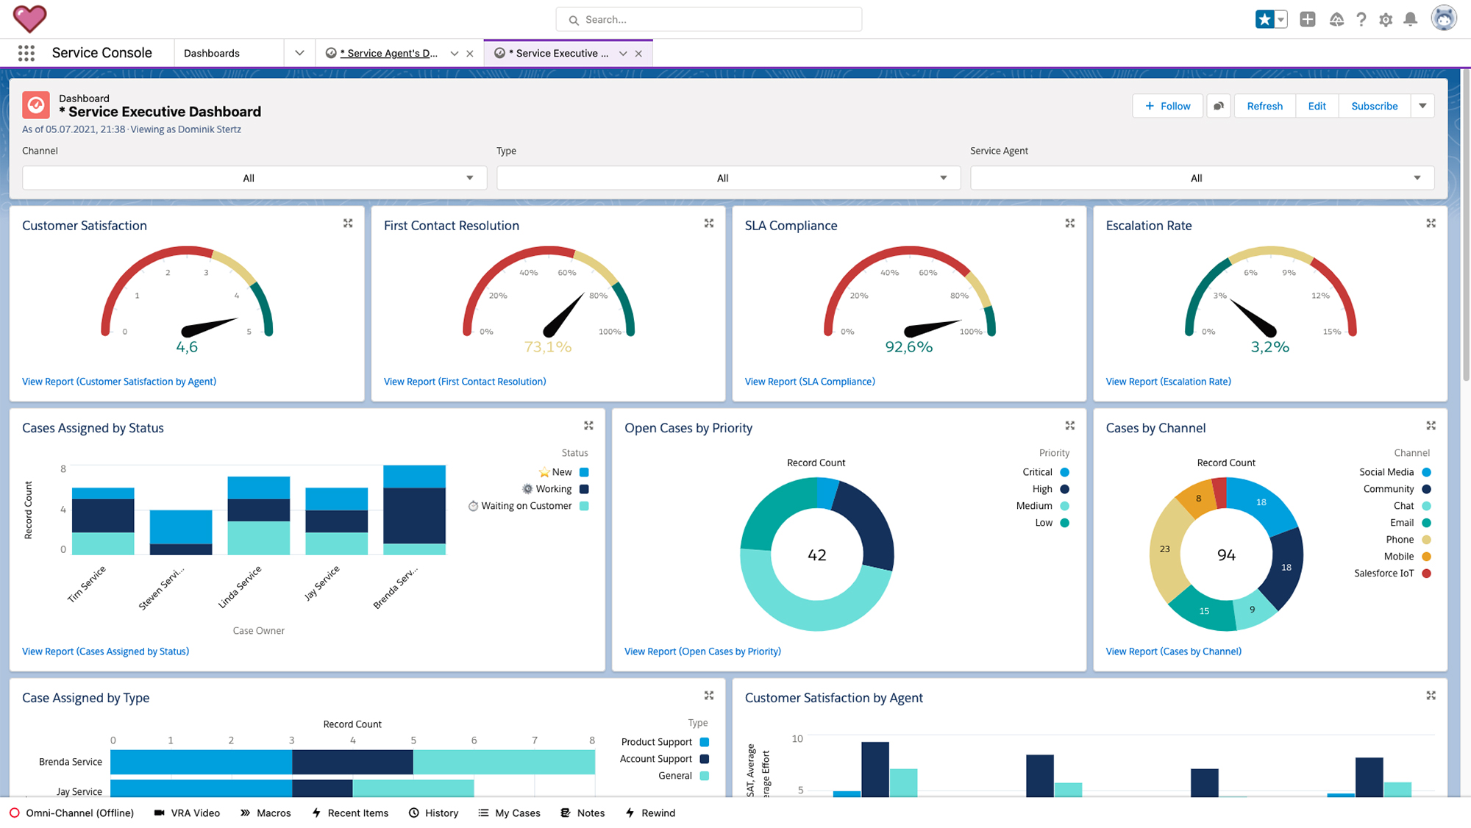Open View Report (Cases Assigned by Status)
The height and width of the screenshot is (828, 1471).
[x=105, y=652]
